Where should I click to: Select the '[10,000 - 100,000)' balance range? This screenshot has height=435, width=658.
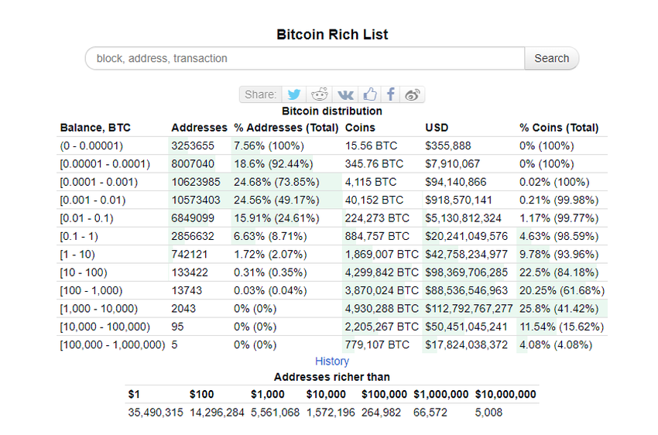(x=105, y=326)
